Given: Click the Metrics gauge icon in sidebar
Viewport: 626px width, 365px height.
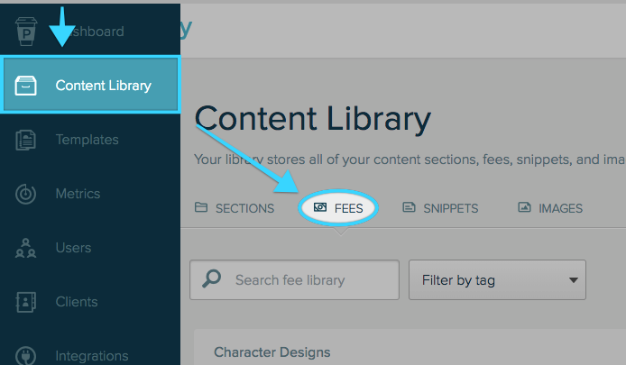Looking at the screenshot, I should click(x=26, y=194).
